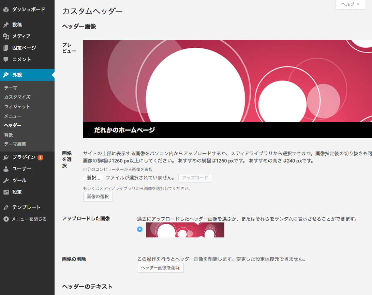Click the collapse arrow icon beside メニューを閉じる
This screenshot has width=372, height=295.
[x=6, y=219]
